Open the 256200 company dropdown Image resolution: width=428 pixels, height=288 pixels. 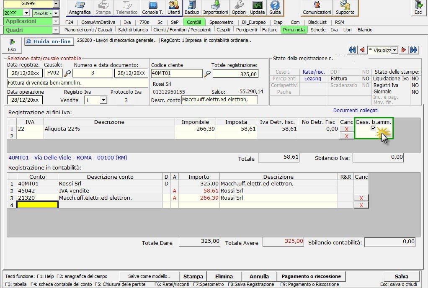(56, 13)
